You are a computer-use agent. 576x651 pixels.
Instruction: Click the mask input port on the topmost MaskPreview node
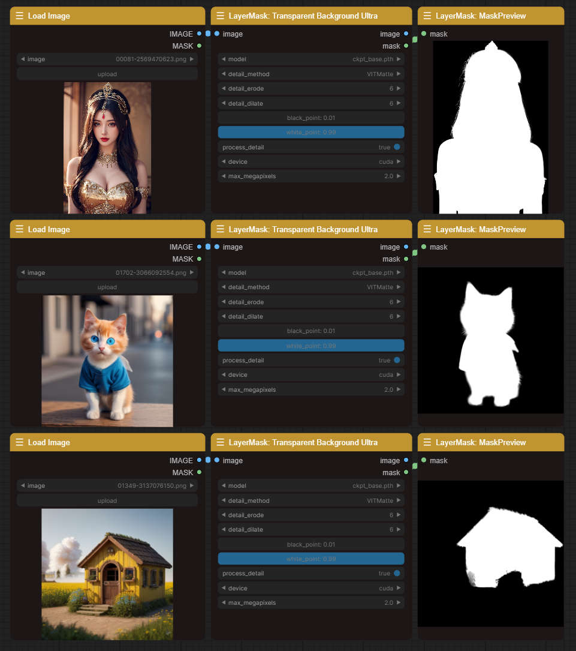(x=424, y=34)
